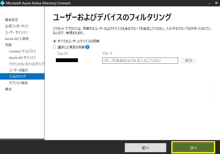
Task: Select 同期 section in sidebar
Action: [x=8, y=45]
